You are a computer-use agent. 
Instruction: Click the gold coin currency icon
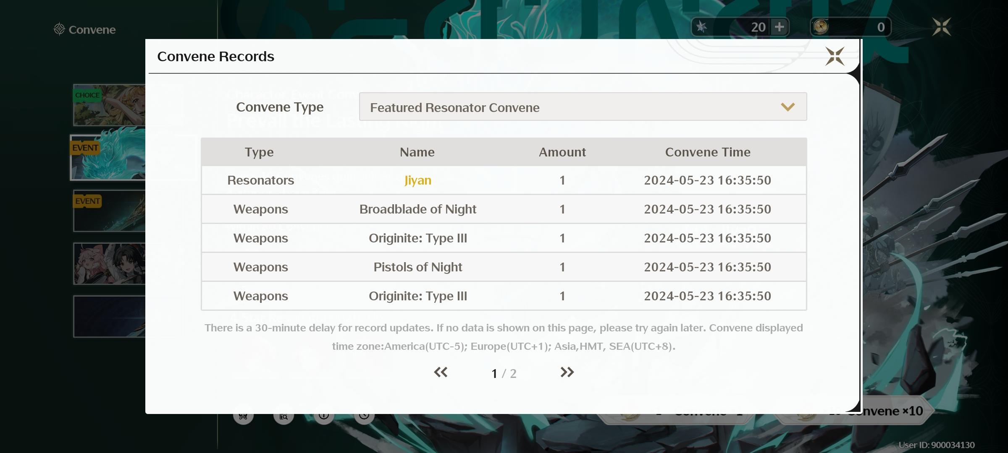pyautogui.click(x=821, y=27)
